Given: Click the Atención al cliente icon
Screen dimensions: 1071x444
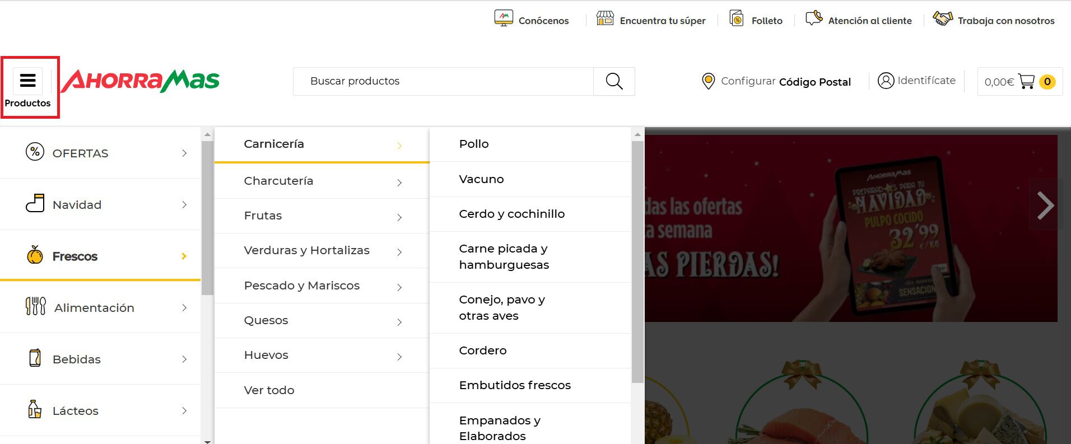Looking at the screenshot, I should point(814,18).
